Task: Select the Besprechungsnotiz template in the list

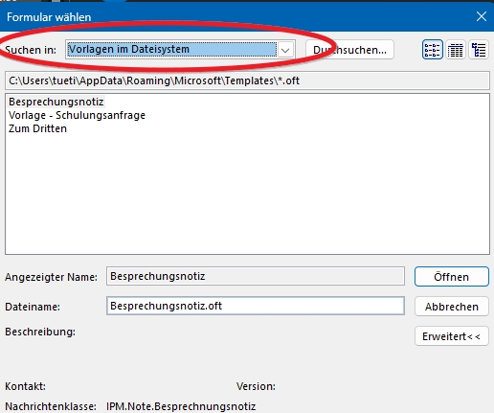Action: pyautogui.click(x=56, y=102)
